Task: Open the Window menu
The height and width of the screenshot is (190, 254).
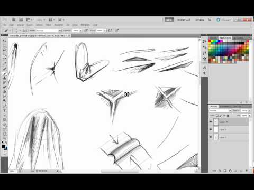Action: coord(85,25)
